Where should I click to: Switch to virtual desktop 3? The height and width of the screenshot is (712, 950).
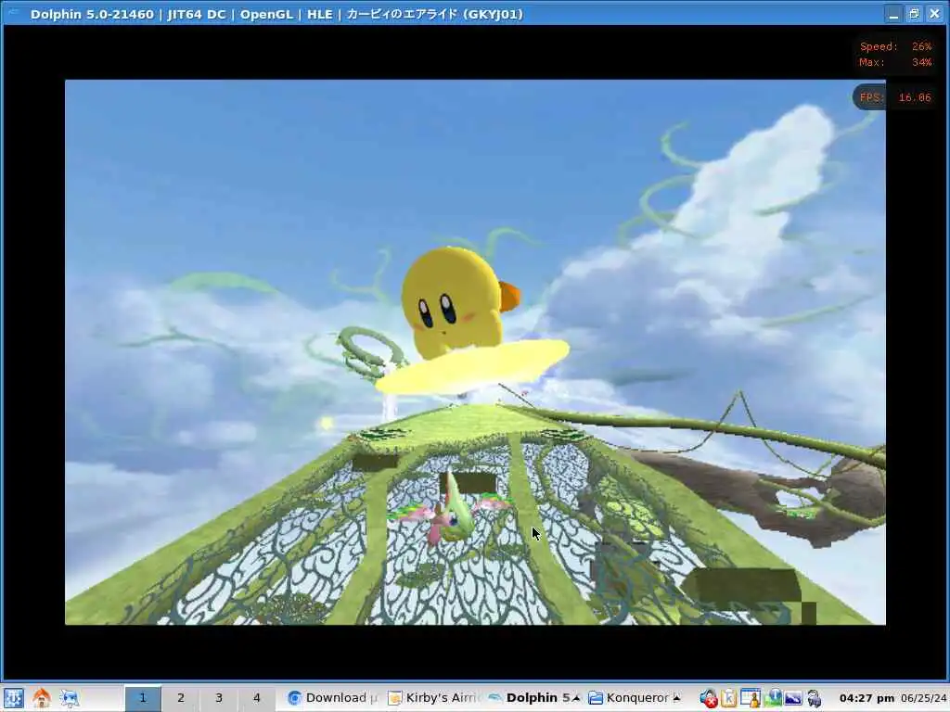(x=219, y=698)
